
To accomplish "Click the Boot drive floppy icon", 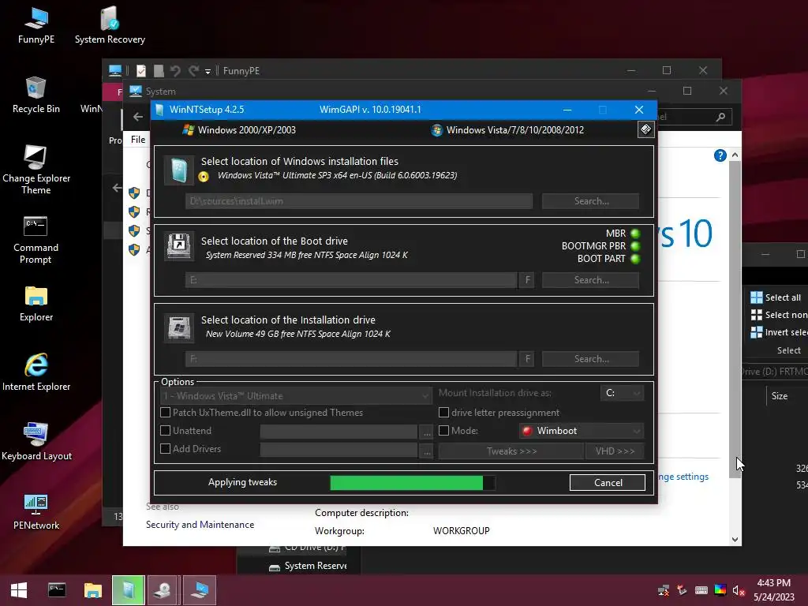I will (x=179, y=246).
